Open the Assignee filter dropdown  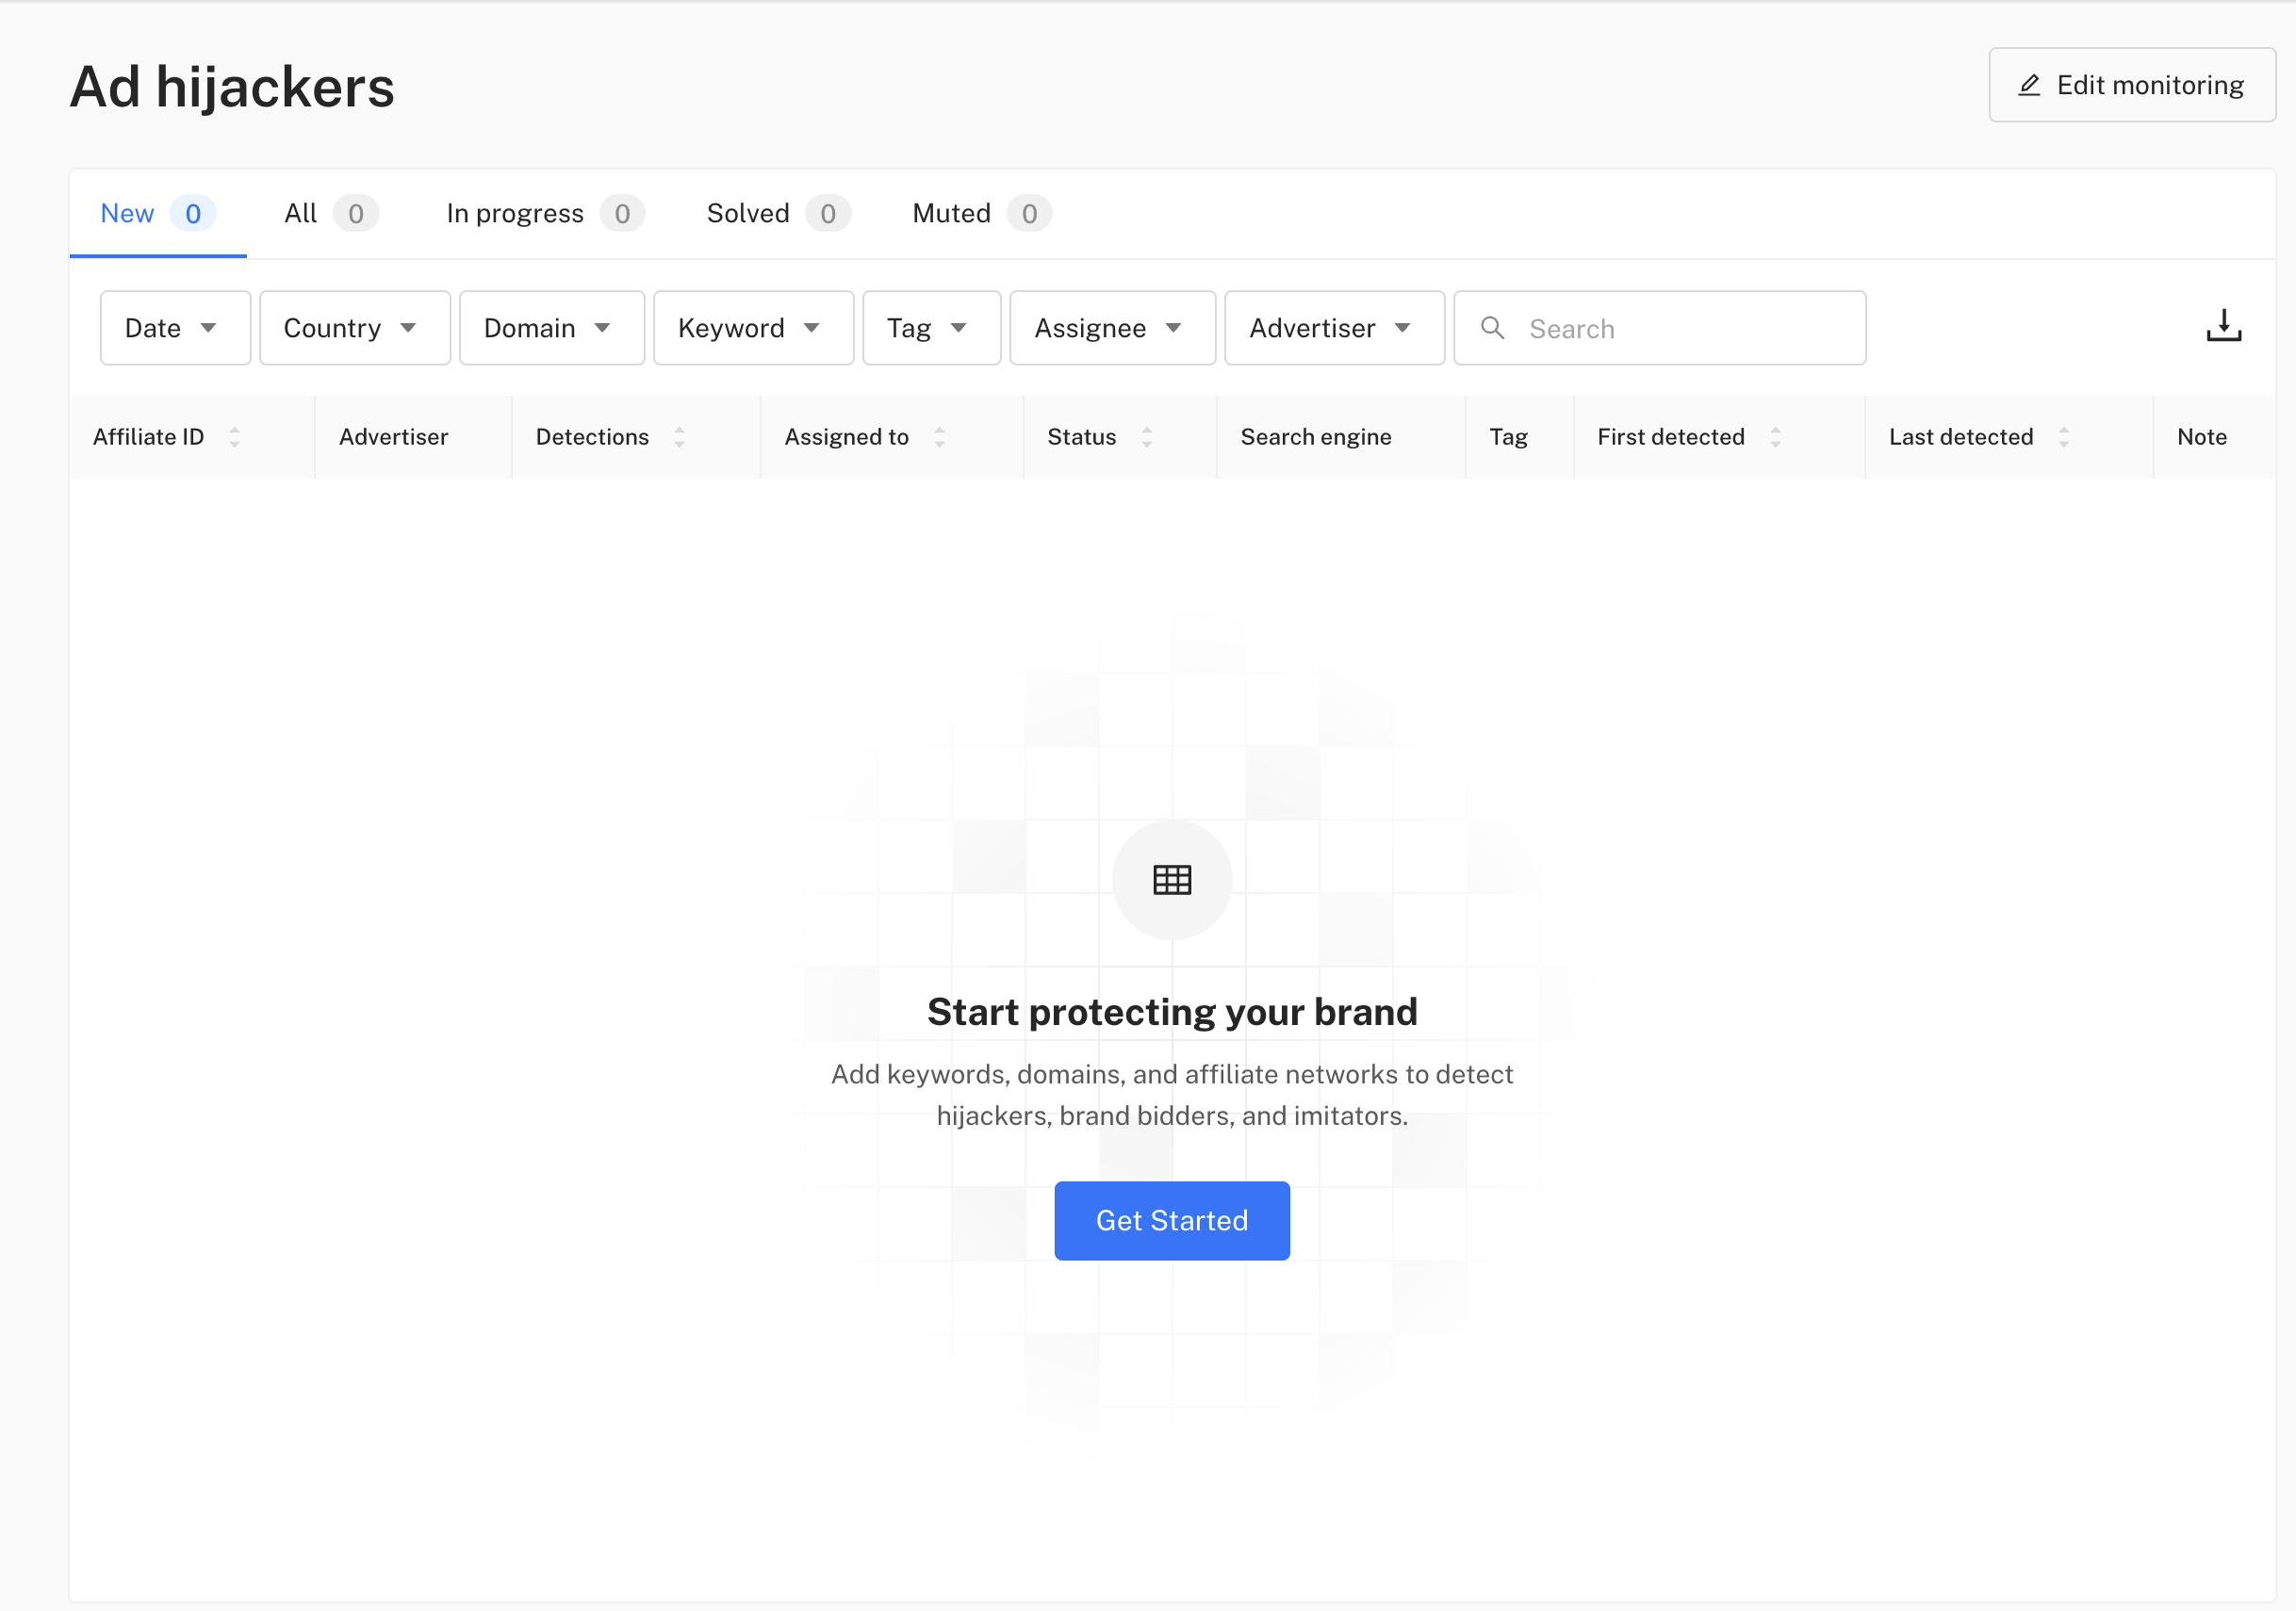tap(1112, 328)
